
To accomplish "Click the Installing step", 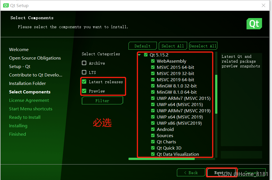I will point(18,126).
